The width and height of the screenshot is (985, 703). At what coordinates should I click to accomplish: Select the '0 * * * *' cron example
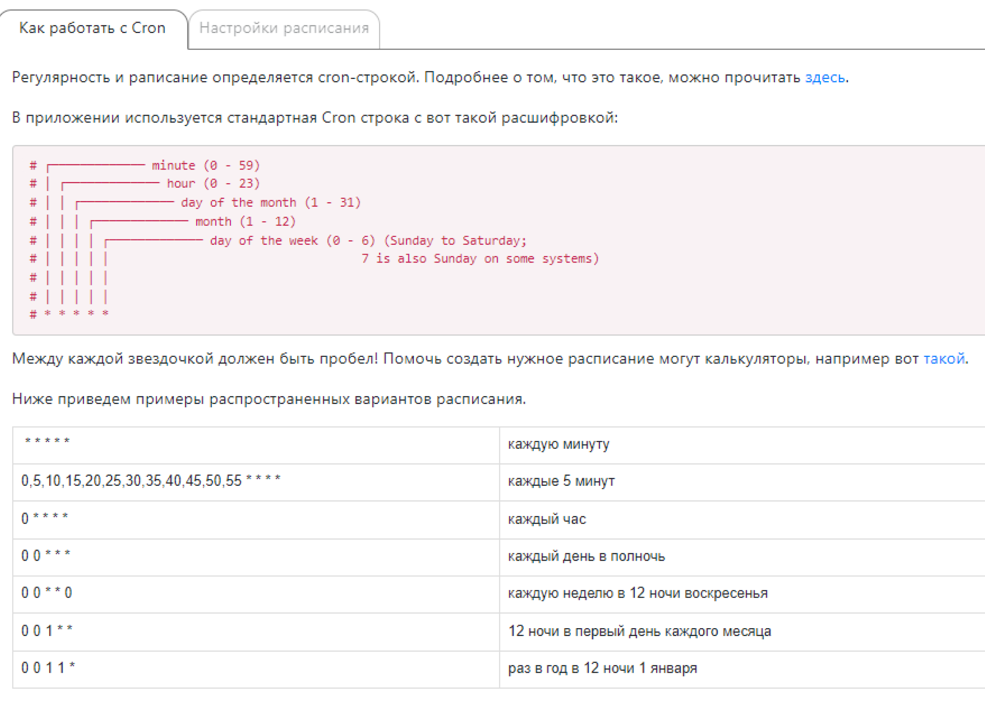[45, 518]
